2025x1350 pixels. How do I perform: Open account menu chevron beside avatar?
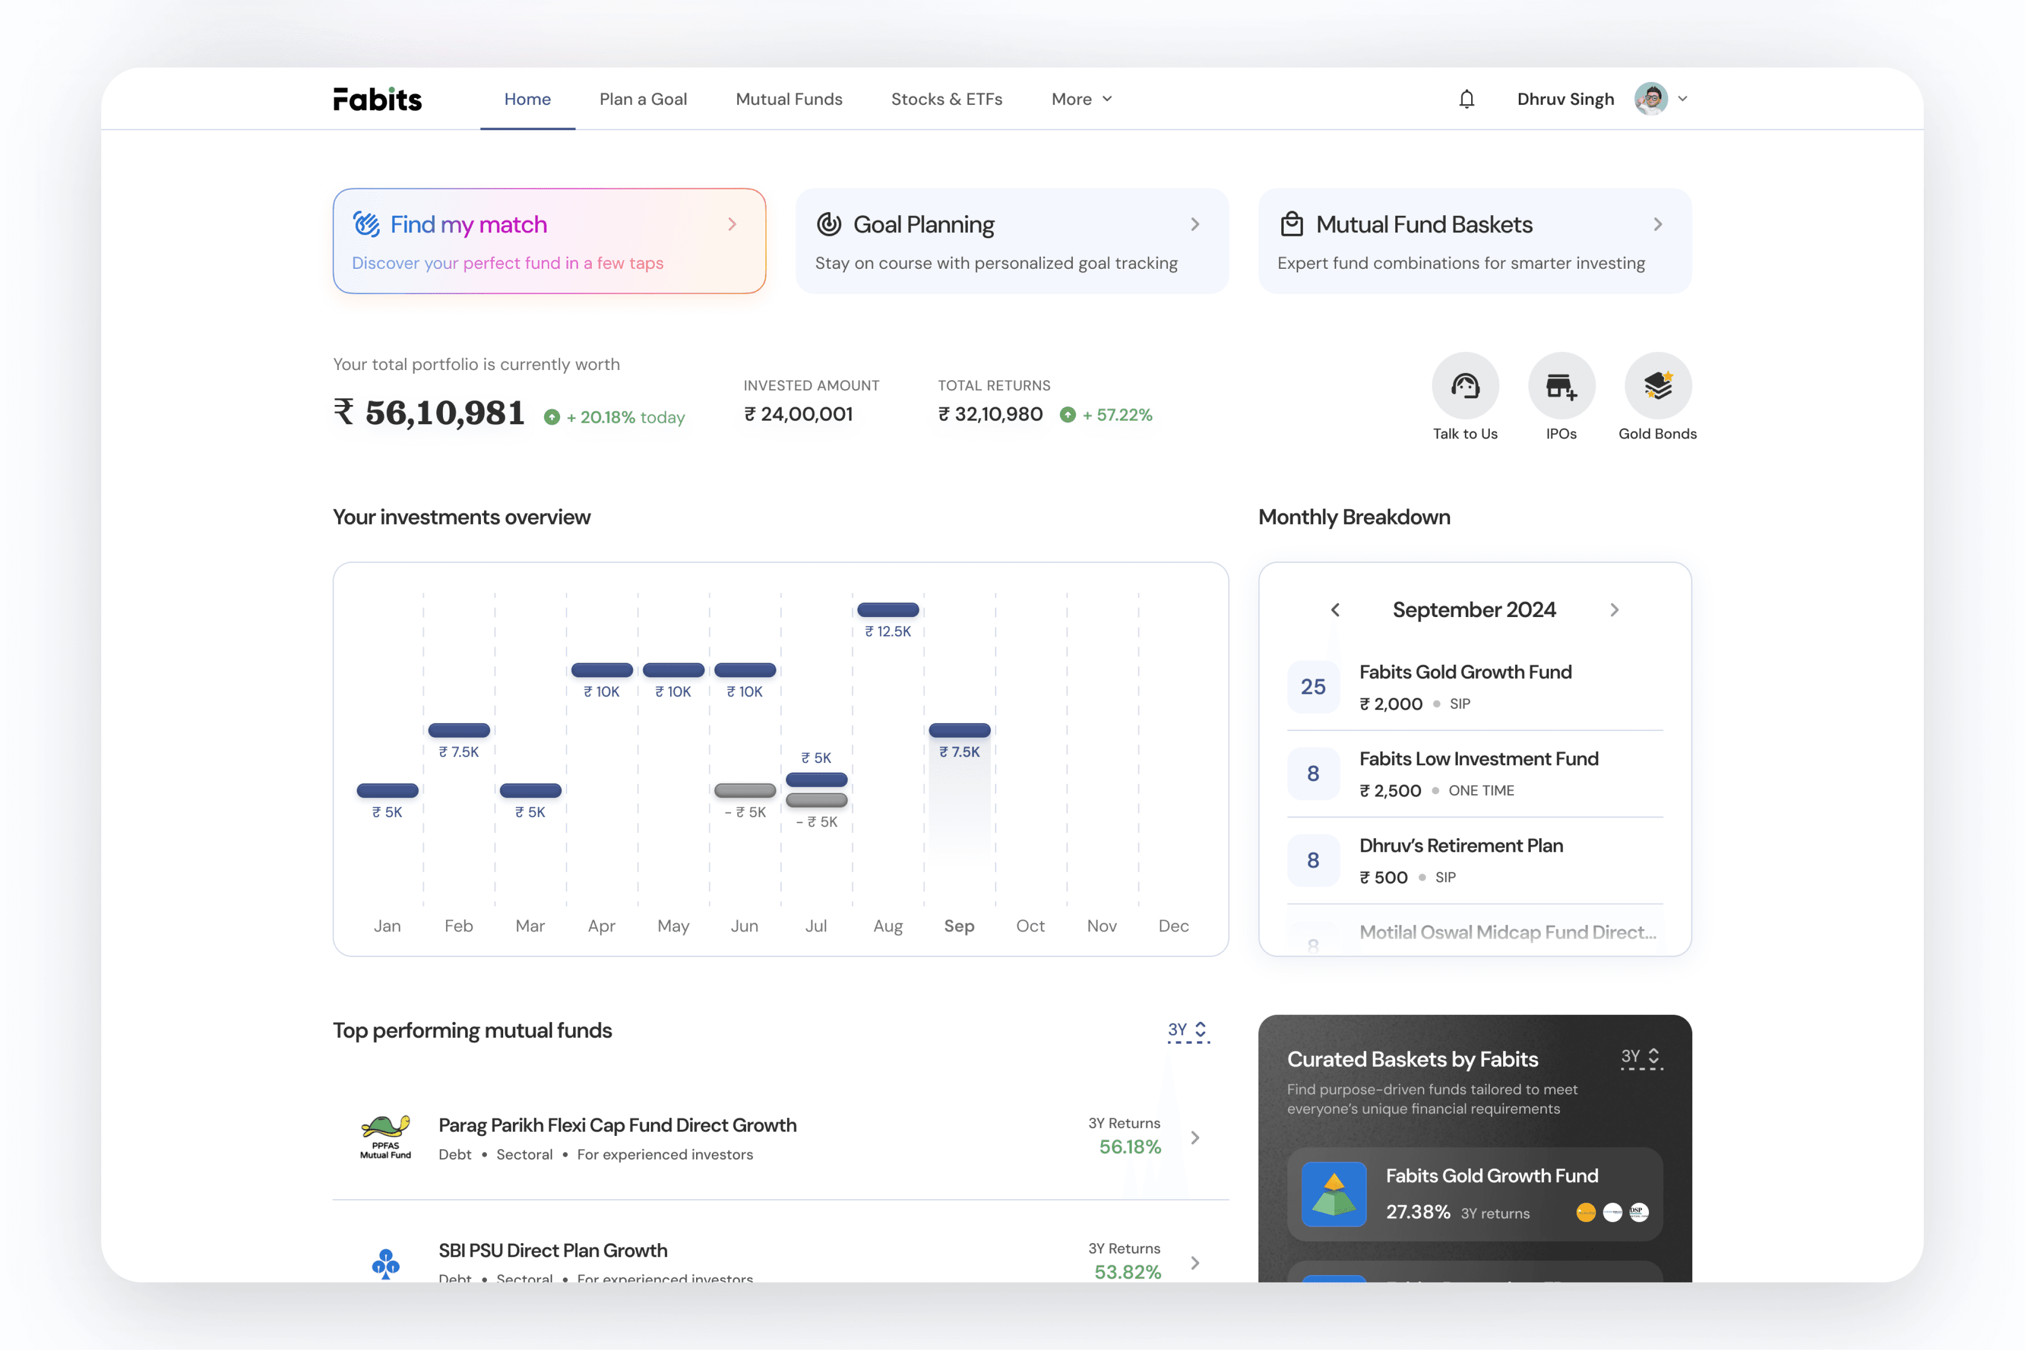pos(1682,99)
